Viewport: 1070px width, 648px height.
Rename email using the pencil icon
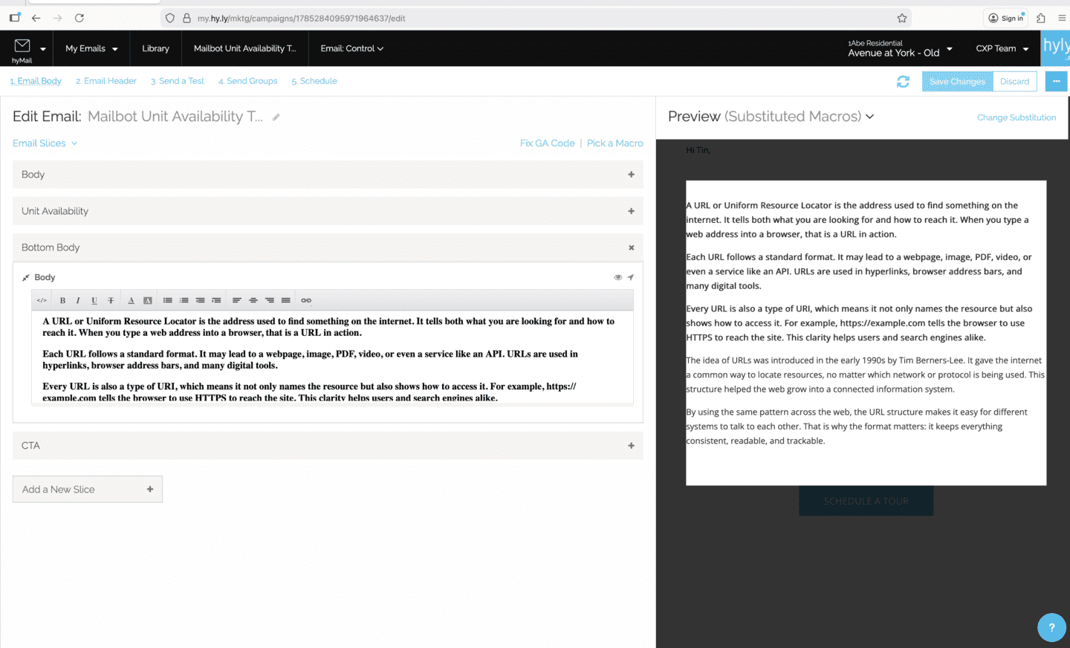click(276, 117)
